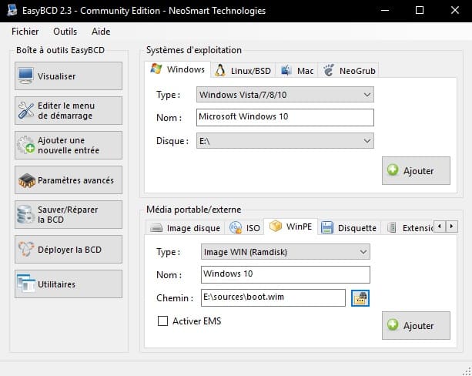Viewport: 472px width, 376px height.
Task: Open Sauver/Réparer la BCD tools
Action: pos(69,214)
